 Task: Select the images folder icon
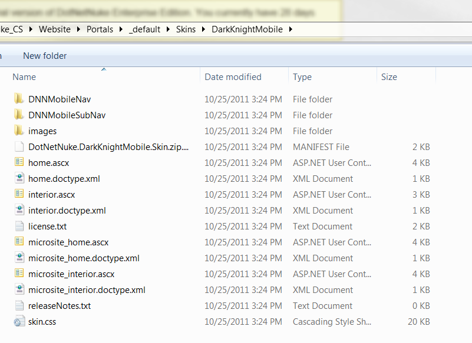(19, 131)
